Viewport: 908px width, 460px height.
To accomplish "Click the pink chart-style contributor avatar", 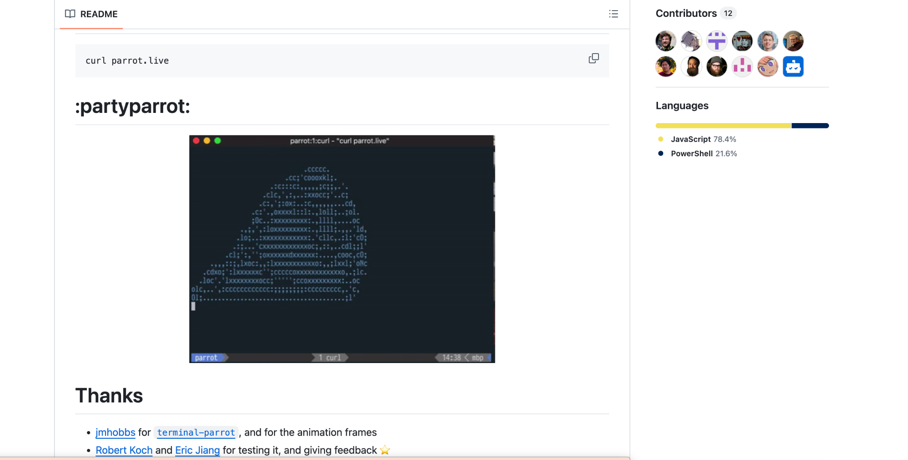I will click(742, 66).
